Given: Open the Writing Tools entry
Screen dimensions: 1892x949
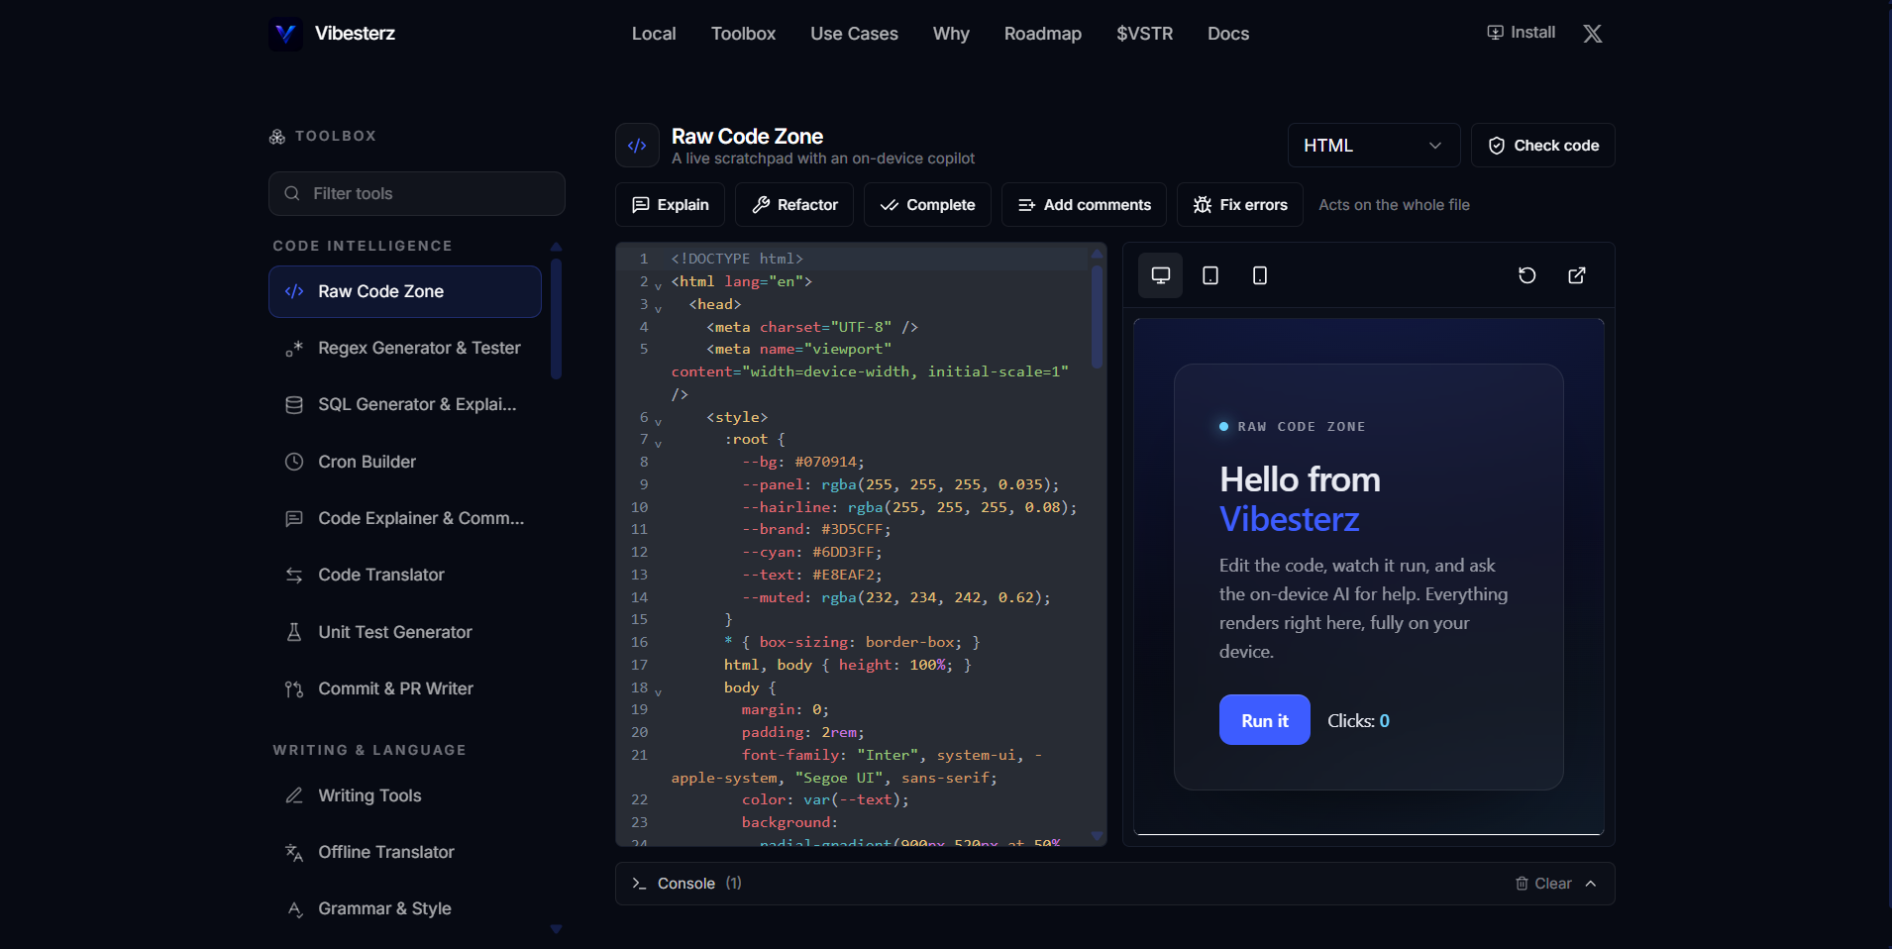Looking at the screenshot, I should tap(405, 795).
